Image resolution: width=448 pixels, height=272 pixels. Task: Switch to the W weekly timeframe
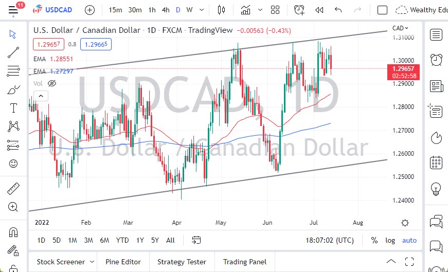click(x=189, y=10)
